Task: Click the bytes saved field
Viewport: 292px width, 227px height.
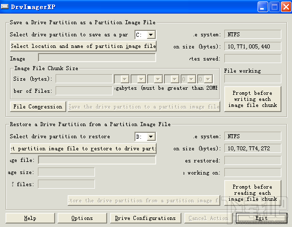Action: tap(253, 59)
